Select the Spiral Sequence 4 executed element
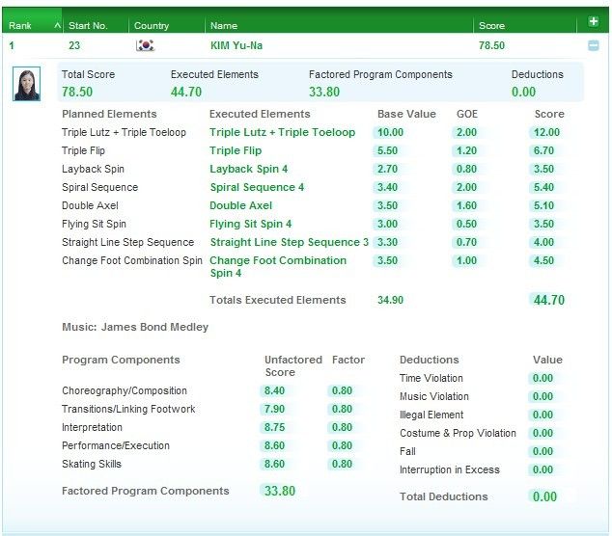Image resolution: width=612 pixels, height=536 pixels. [257, 187]
